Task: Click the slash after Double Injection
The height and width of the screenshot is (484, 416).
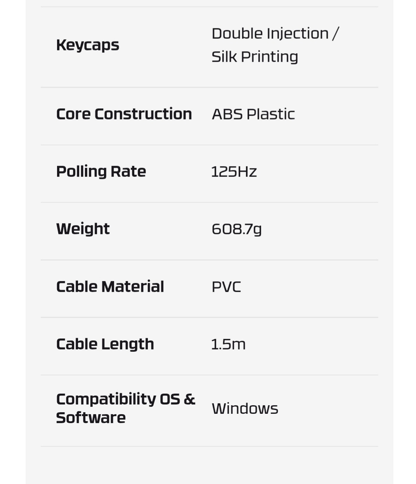Action: coord(336,34)
